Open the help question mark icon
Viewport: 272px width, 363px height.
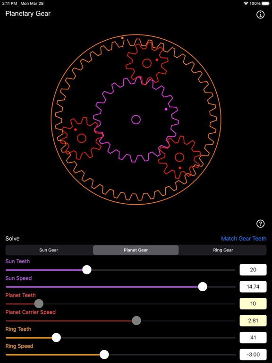click(x=261, y=224)
